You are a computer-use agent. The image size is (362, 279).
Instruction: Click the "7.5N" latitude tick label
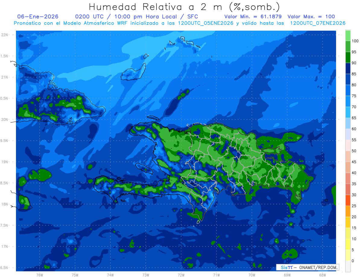[x=4, y=225]
